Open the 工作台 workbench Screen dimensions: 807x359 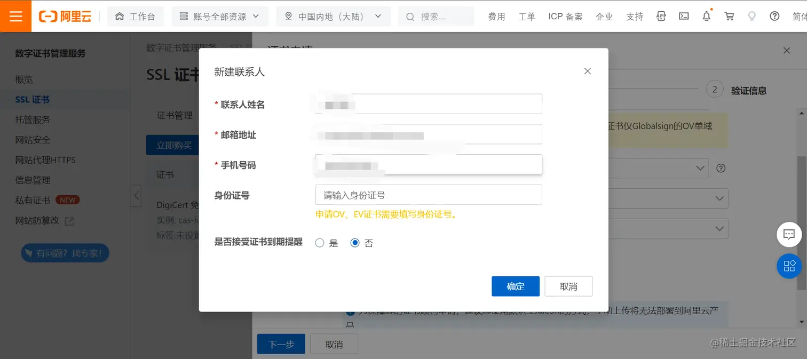135,17
